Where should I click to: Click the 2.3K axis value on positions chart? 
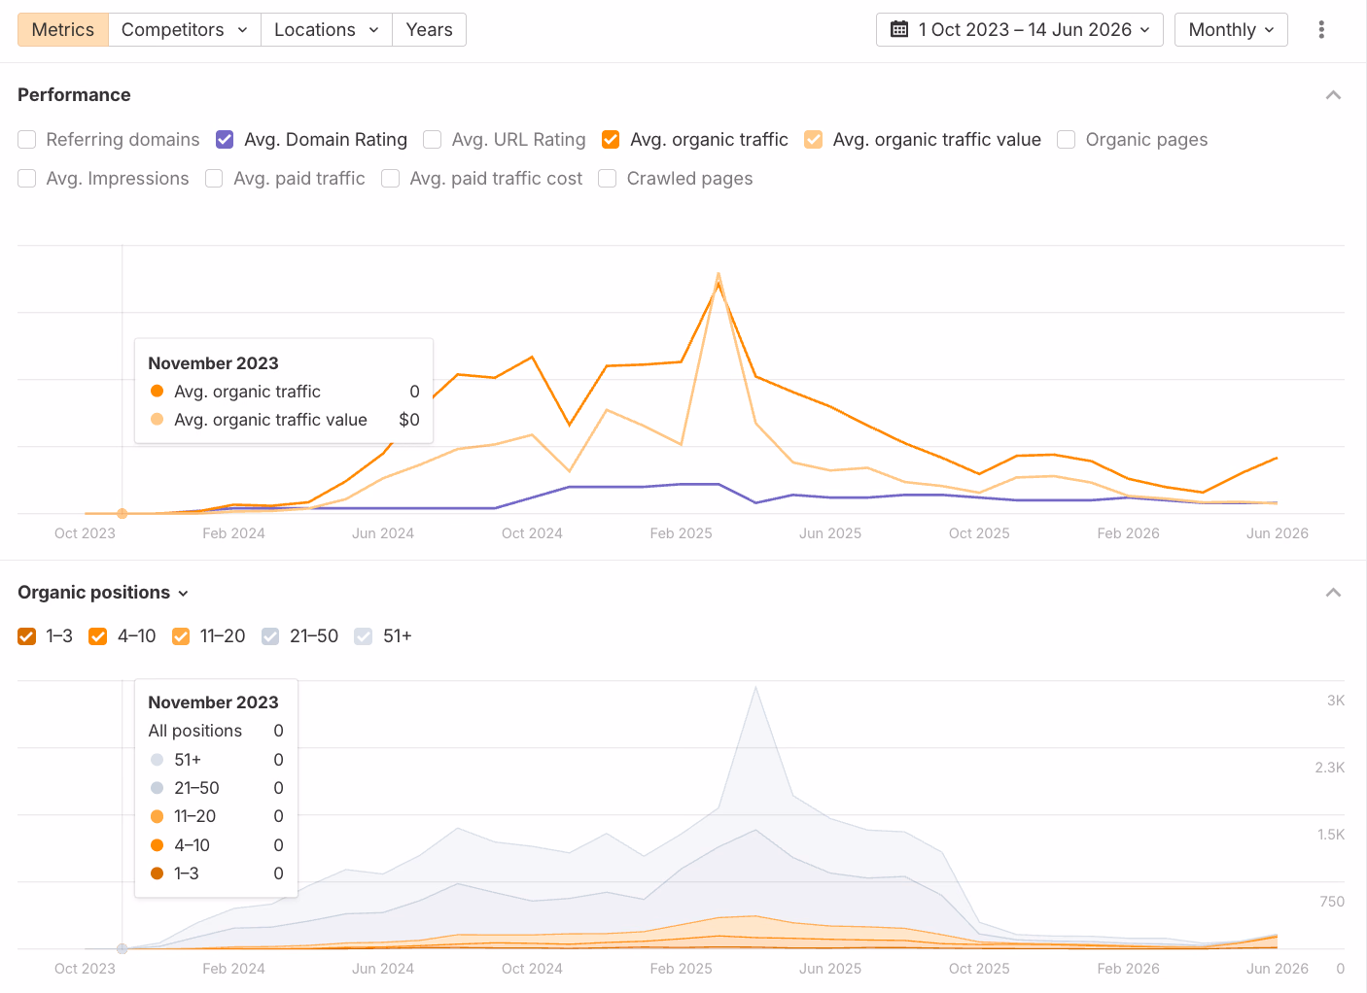click(1330, 768)
